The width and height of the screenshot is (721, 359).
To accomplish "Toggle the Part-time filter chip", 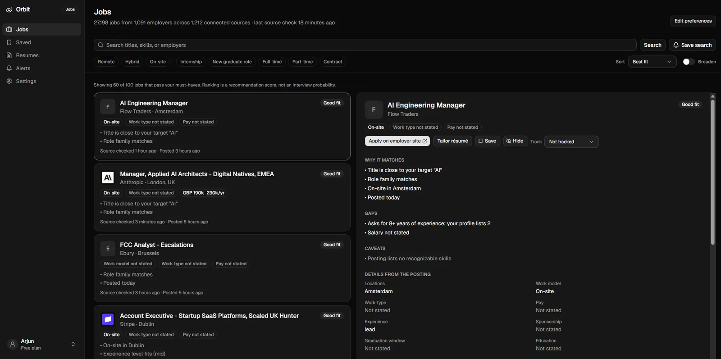I will point(302,62).
